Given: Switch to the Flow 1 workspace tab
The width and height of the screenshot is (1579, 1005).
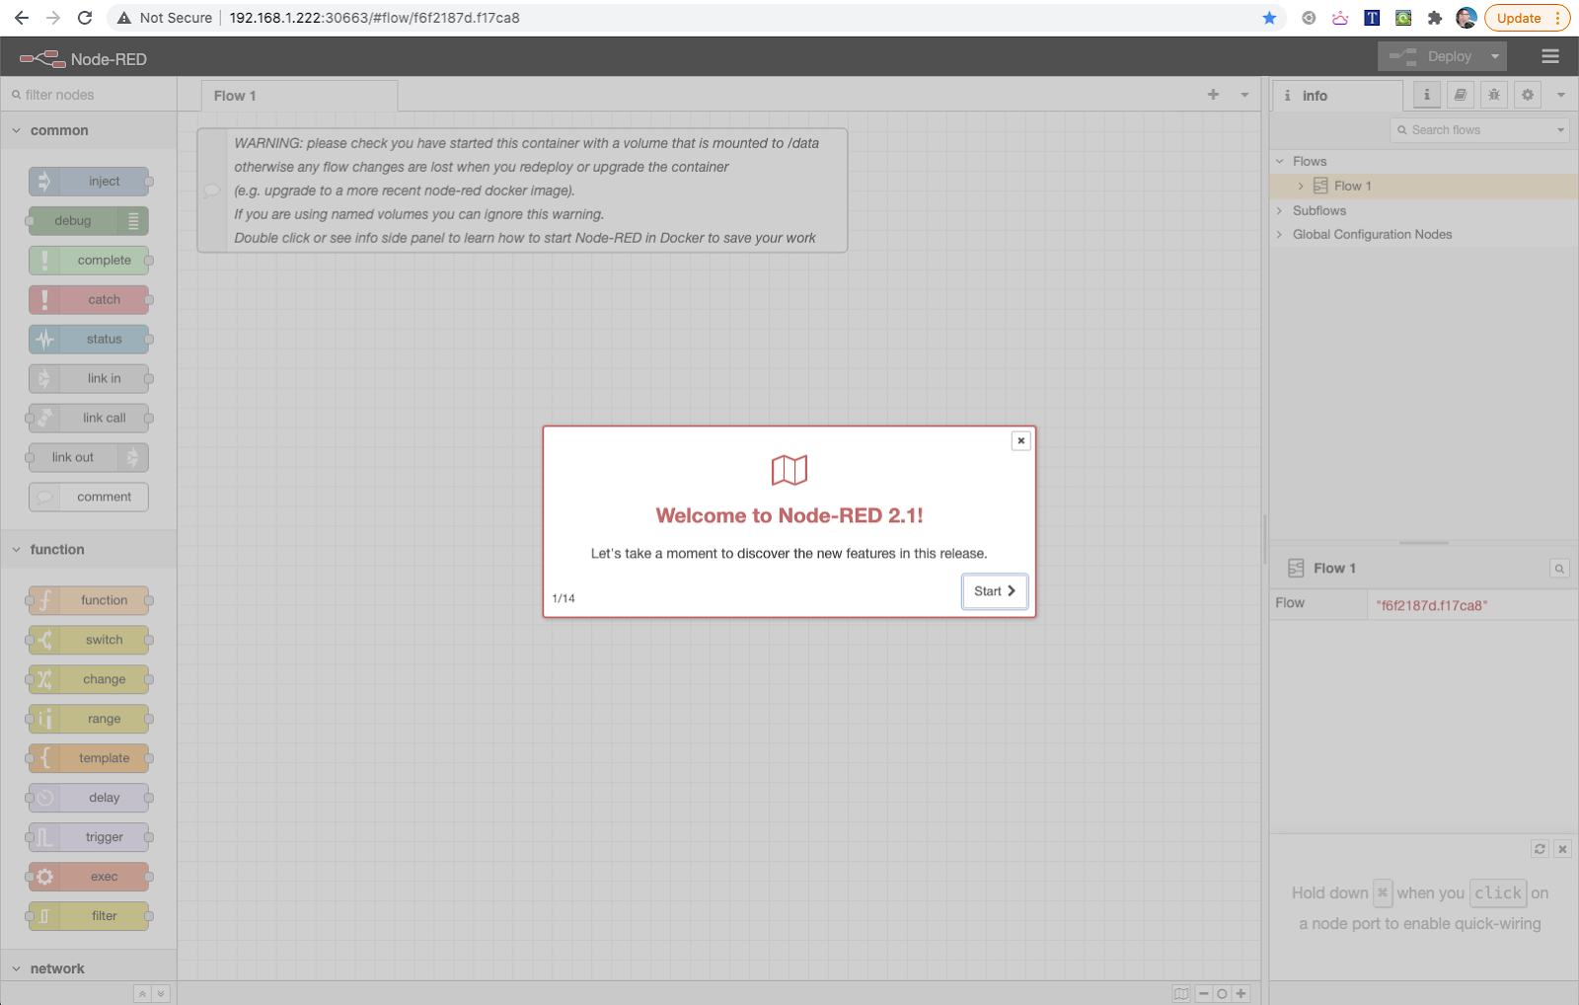Looking at the screenshot, I should click(300, 96).
